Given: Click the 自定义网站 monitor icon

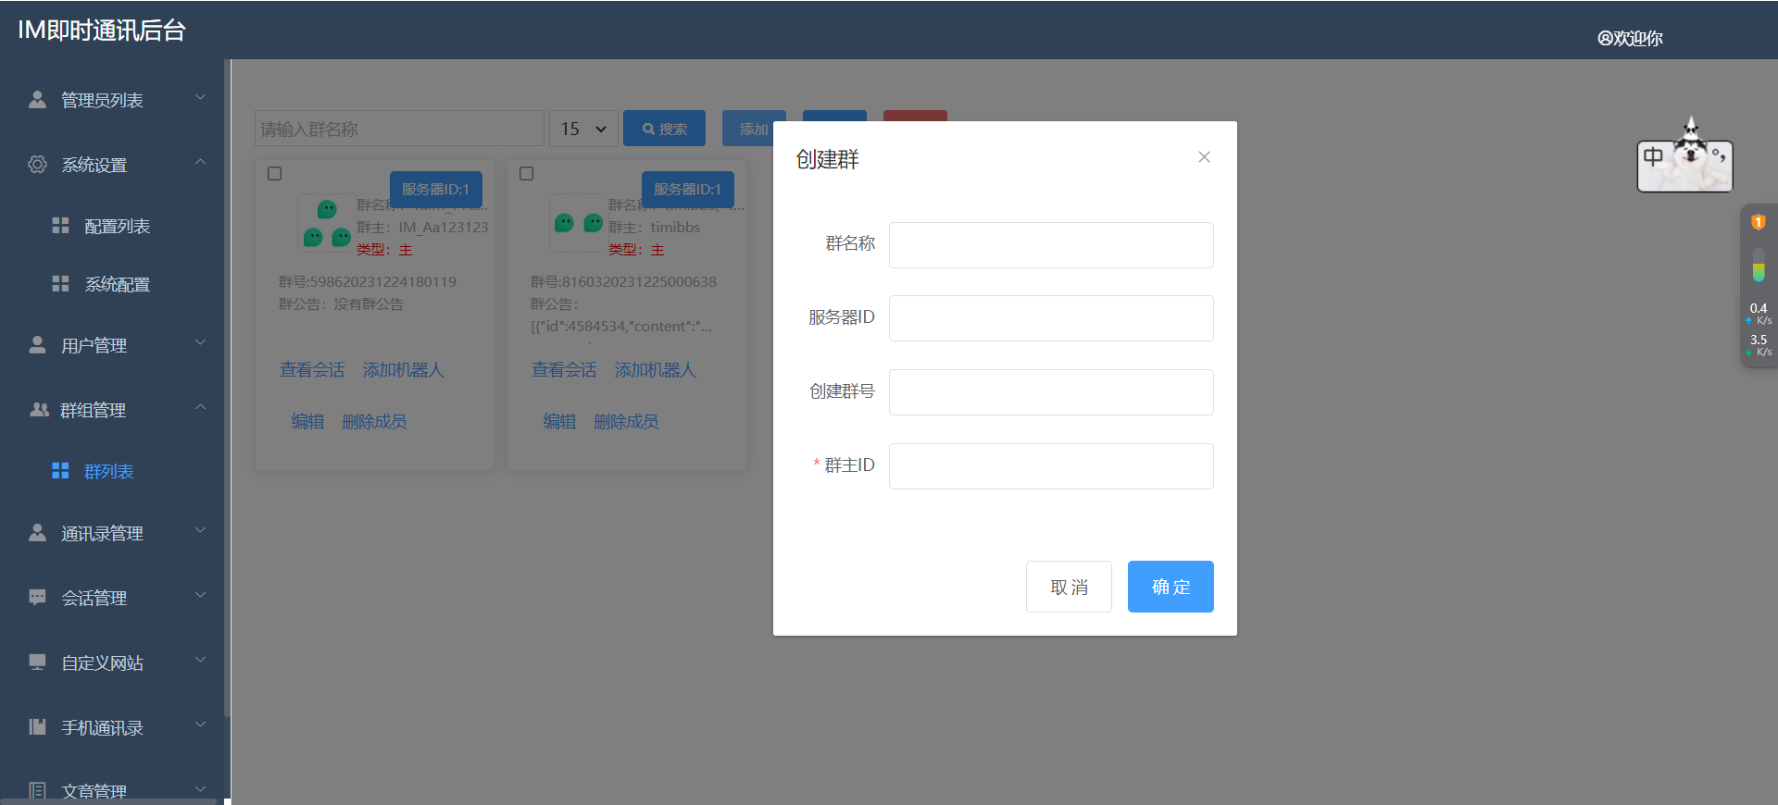Looking at the screenshot, I should 37,662.
